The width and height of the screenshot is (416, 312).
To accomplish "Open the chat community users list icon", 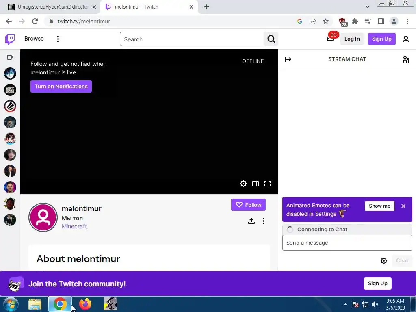I will (406, 59).
